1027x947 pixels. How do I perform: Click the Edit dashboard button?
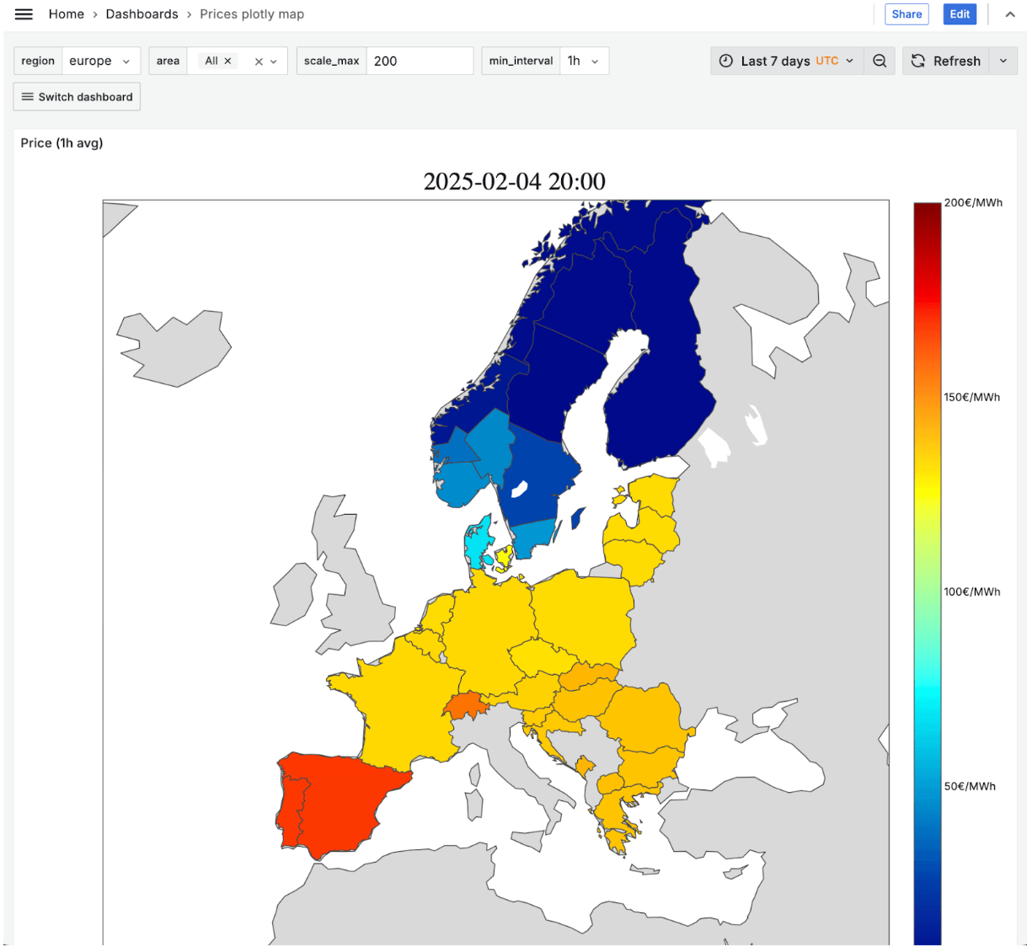pos(960,14)
